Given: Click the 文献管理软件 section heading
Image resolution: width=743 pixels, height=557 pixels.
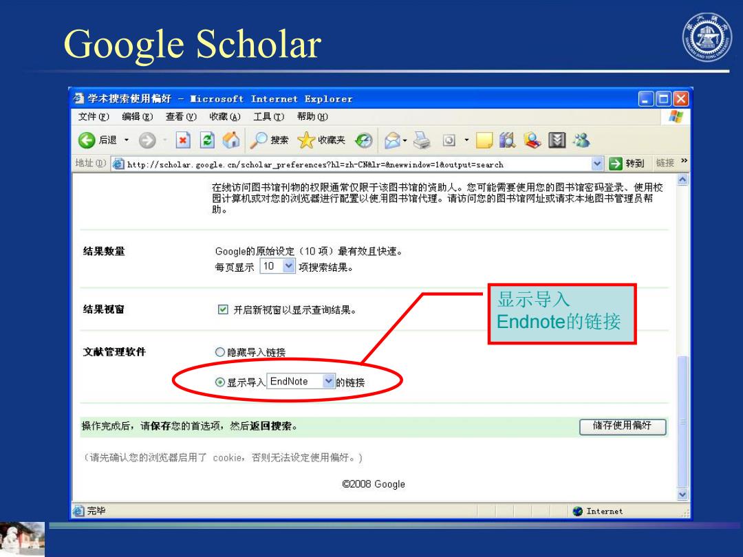Looking at the screenshot, I should 114,352.
